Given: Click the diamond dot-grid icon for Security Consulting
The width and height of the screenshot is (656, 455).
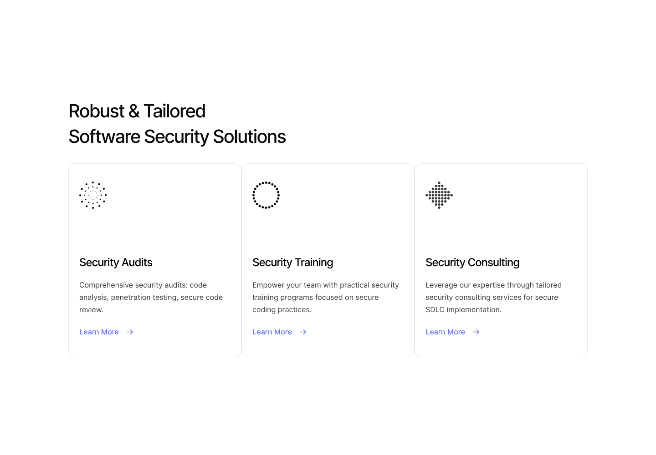Looking at the screenshot, I should tap(439, 195).
